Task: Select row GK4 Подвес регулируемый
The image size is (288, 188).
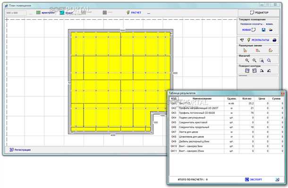Action: point(227,118)
